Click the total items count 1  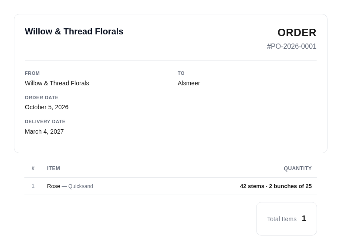coord(304,219)
